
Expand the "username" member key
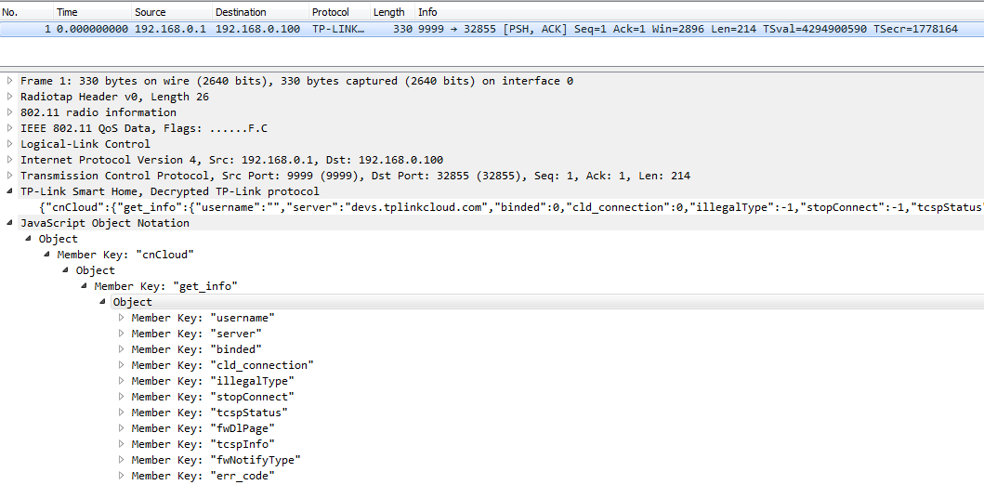(122, 318)
